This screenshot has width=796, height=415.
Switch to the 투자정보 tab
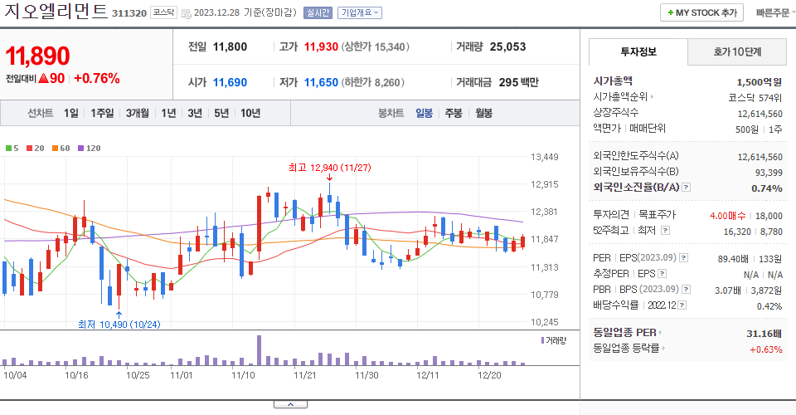[x=638, y=51]
